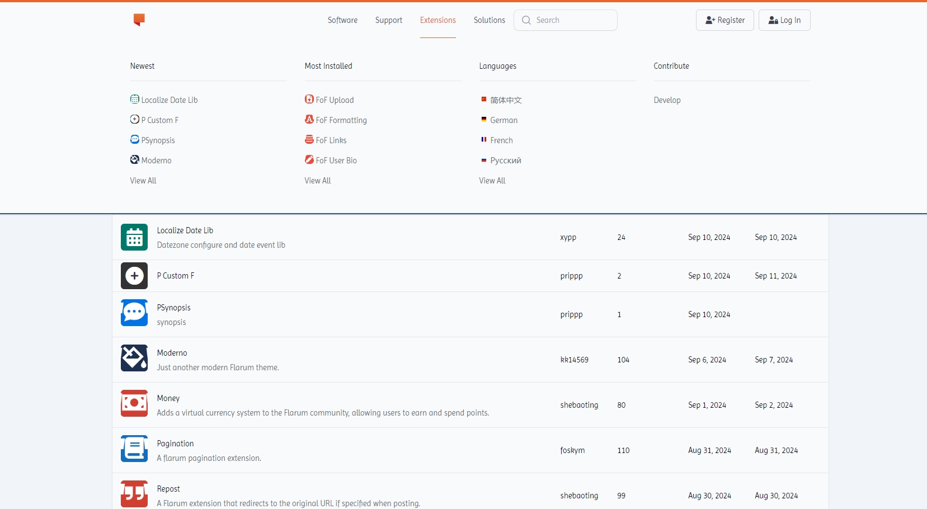Open Moderno in Newest menu

(x=157, y=161)
